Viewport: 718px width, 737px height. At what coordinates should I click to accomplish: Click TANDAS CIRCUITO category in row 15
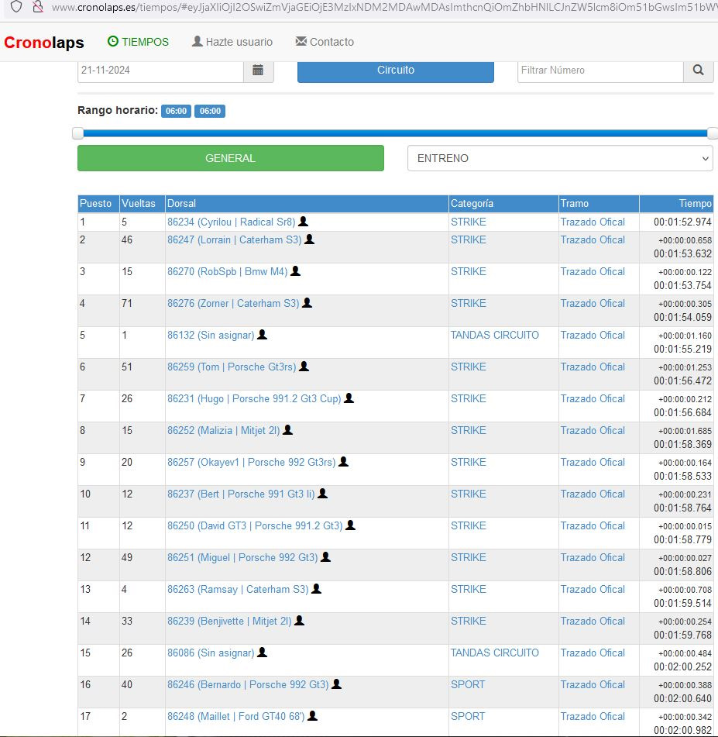pyautogui.click(x=495, y=653)
